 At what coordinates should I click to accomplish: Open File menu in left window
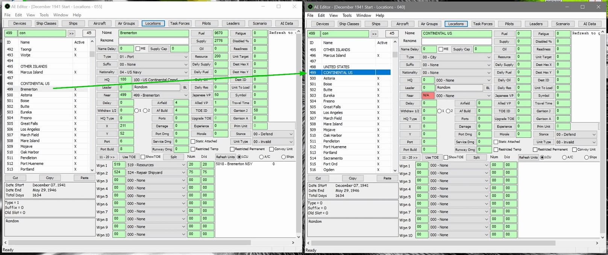pos(8,15)
